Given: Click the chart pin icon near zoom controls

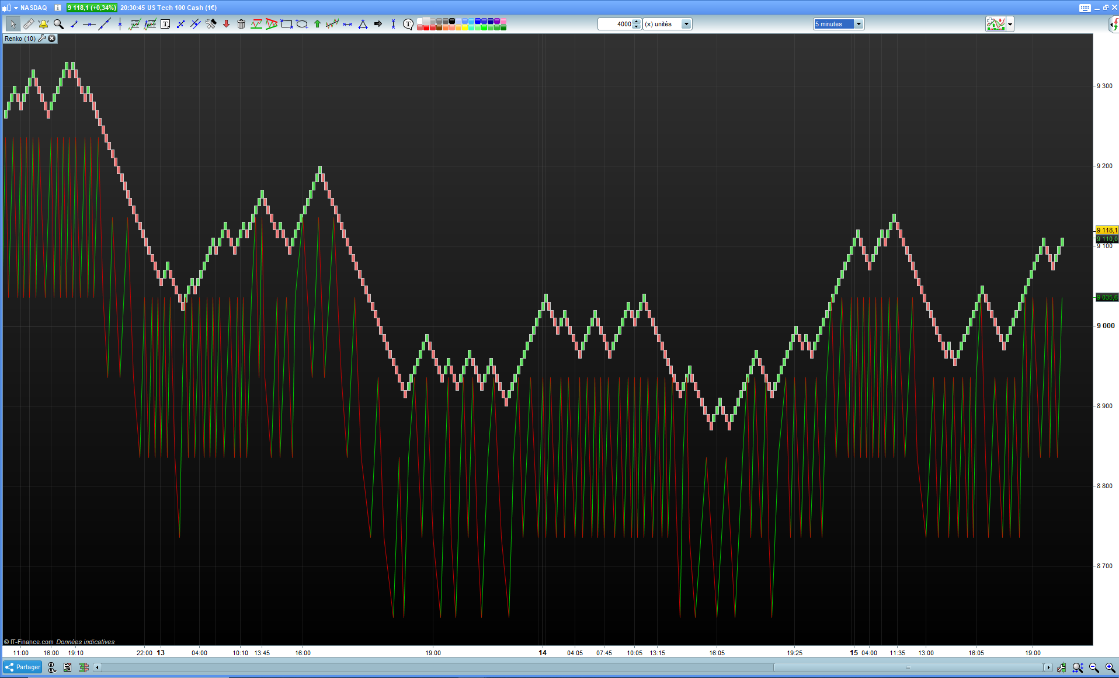Looking at the screenshot, I should coord(1061,667).
